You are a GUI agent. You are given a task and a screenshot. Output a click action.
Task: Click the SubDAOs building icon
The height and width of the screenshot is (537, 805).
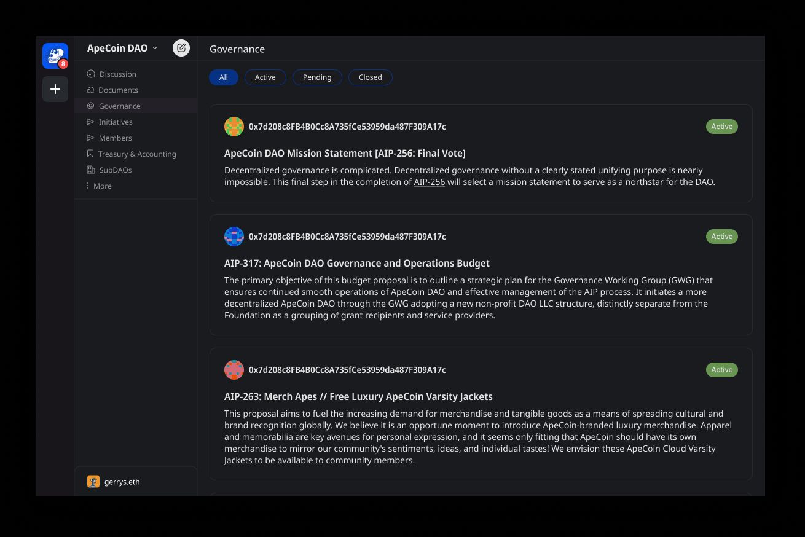click(91, 170)
